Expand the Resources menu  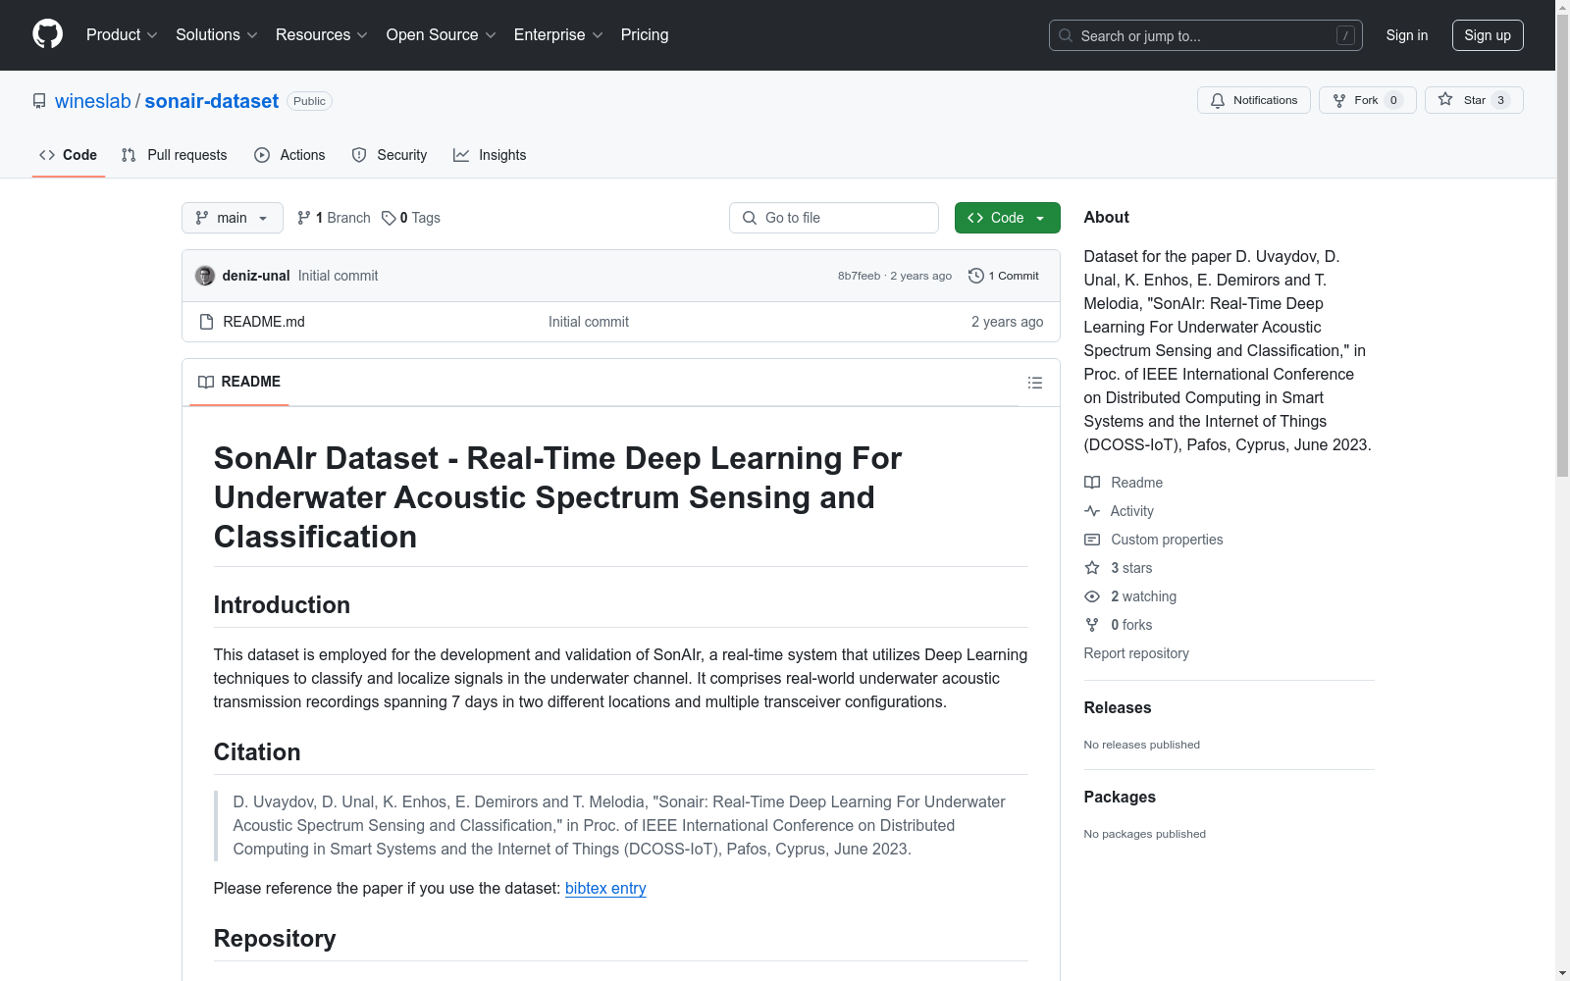(322, 35)
